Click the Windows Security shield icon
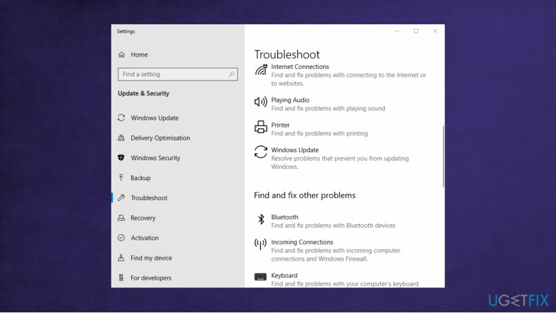The height and width of the screenshot is (313, 556). tap(121, 158)
